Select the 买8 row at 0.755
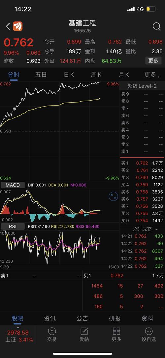 pyautogui.click(x=142, y=213)
